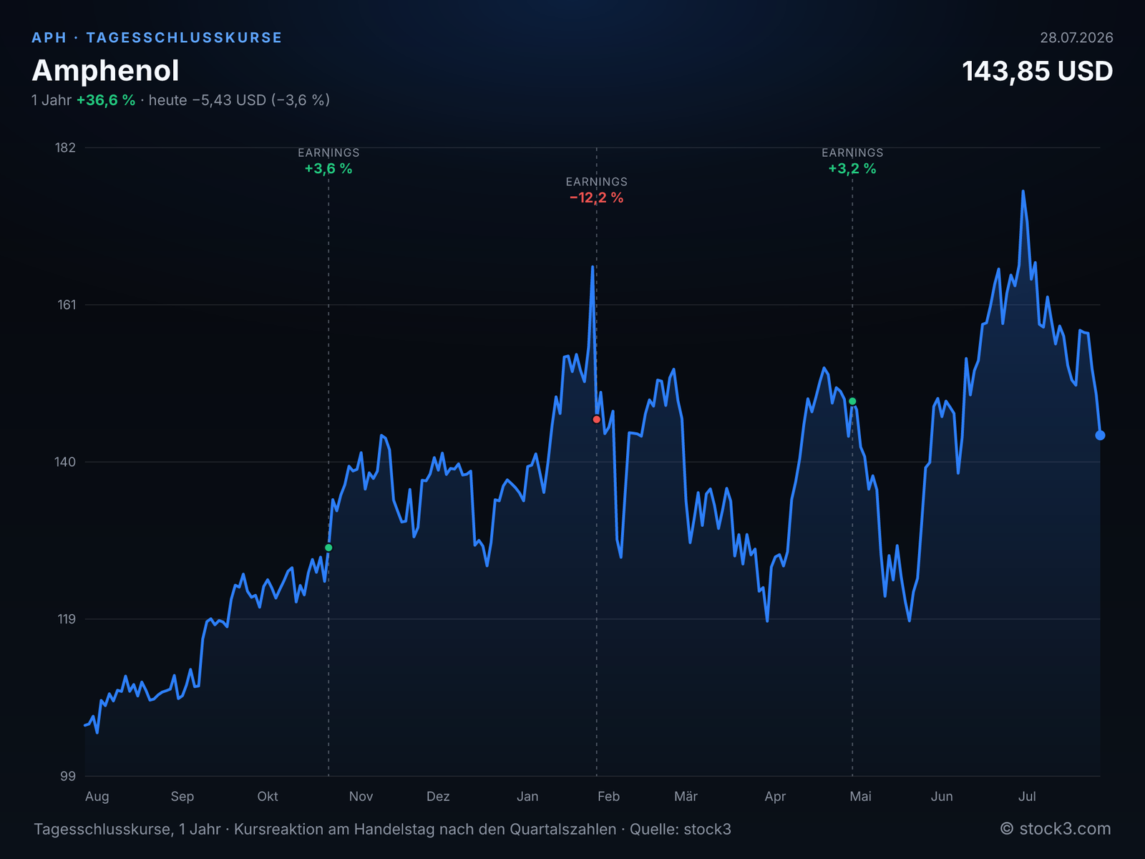The image size is (1145, 859).
Task: Click the "Mär" month label
Action: [x=686, y=797]
